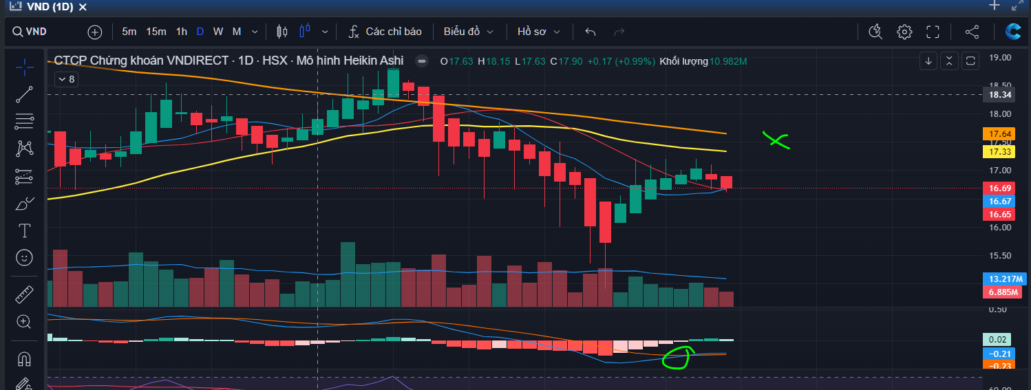The height and width of the screenshot is (390, 1031).
Task: Open the quick search lightning icon
Action: (x=875, y=32)
